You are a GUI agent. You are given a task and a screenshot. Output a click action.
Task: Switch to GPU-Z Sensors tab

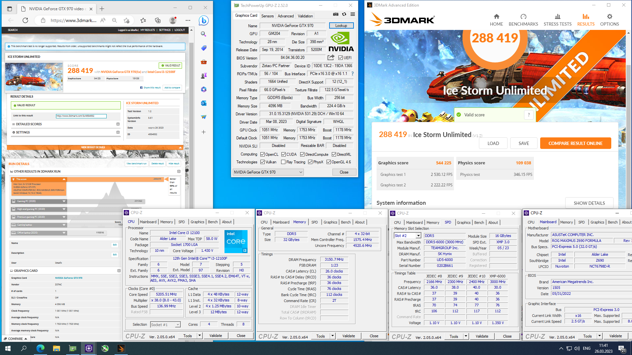[x=267, y=16]
